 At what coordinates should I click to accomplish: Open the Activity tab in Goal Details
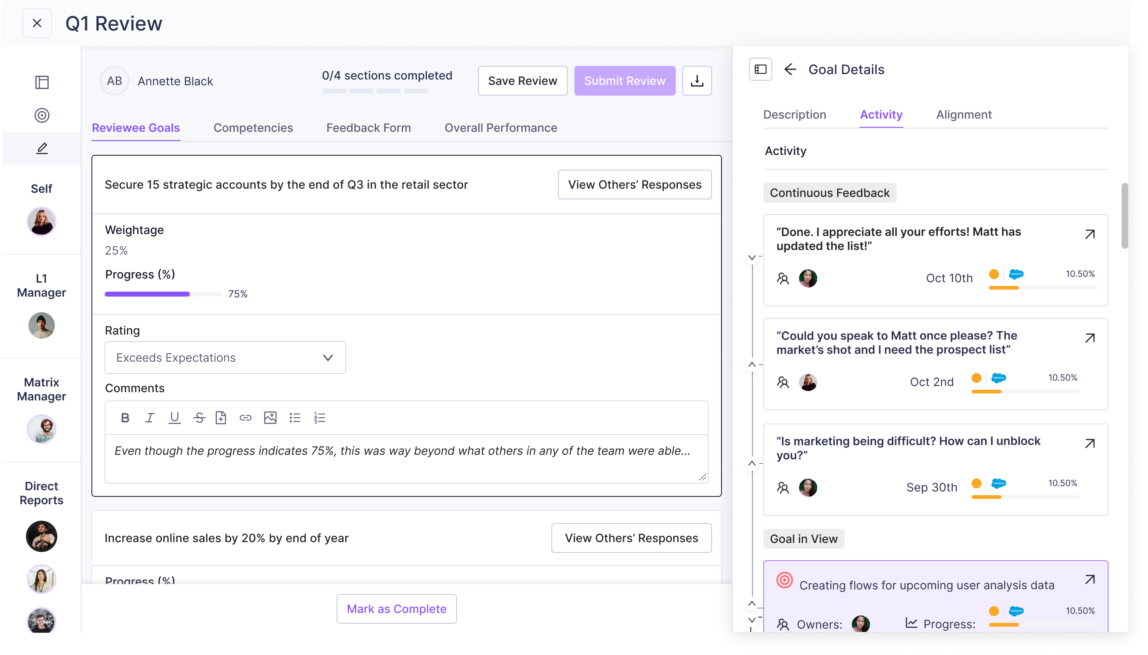881,115
